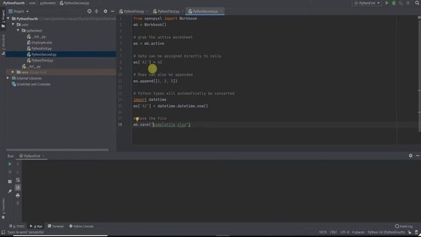Change CRLF line separator in status bar

click(x=334, y=232)
